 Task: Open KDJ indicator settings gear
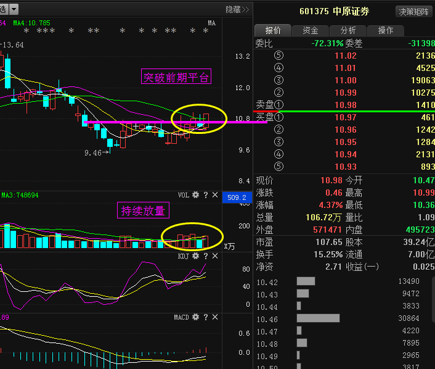coord(195,256)
